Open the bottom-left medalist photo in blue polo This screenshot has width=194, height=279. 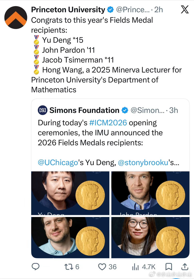pos(70,238)
